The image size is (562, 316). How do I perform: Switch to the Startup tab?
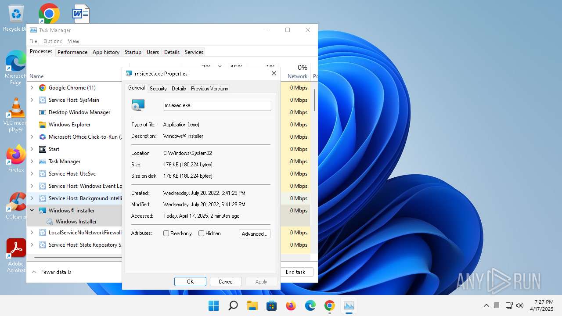133,52
